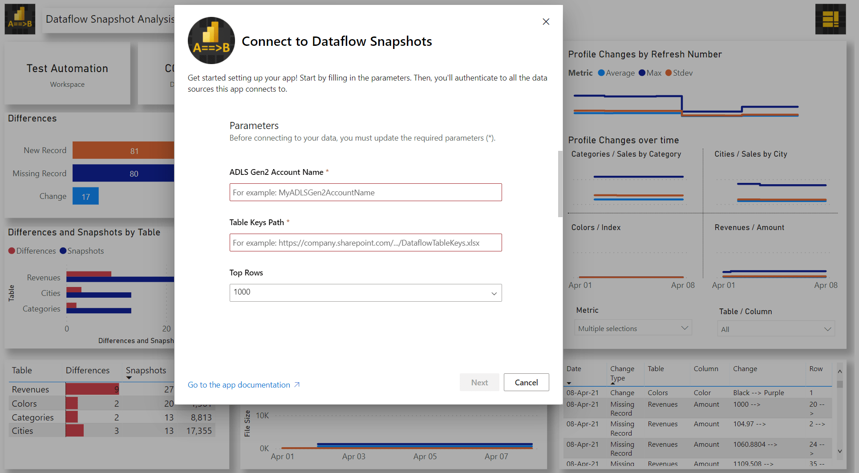Click the 104.97 --> change cell
The width and height of the screenshot is (859, 473).
[750, 424]
